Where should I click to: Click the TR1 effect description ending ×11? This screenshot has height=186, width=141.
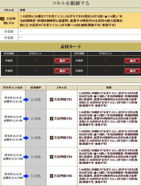pyautogui.click(x=108, y=99)
